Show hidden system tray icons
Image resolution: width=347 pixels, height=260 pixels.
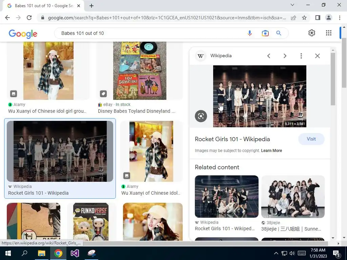[276, 253]
